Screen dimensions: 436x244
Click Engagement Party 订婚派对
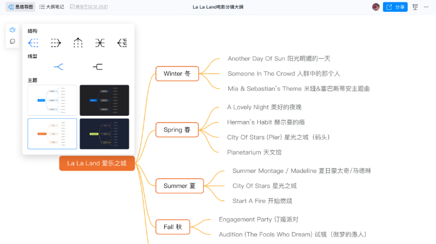point(258,219)
